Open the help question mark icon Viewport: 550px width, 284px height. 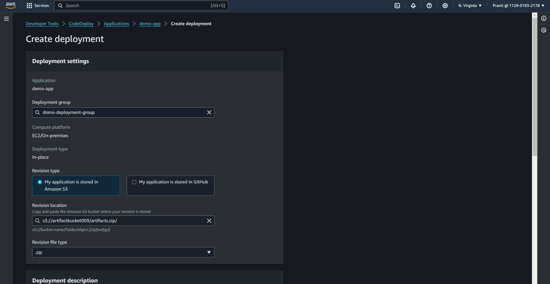[429, 5]
